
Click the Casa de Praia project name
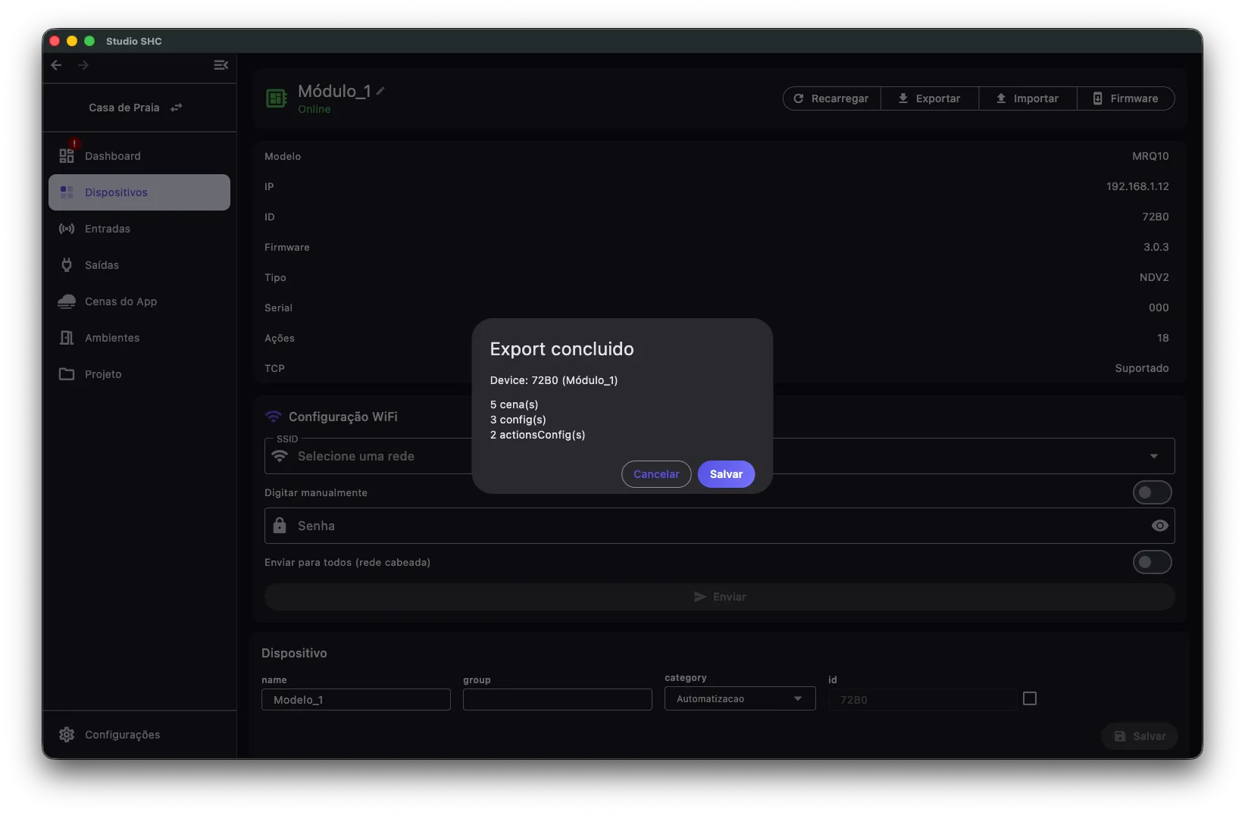coord(124,108)
